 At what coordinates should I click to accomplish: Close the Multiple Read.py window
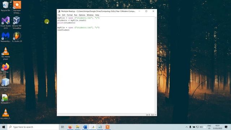[x=153, y=11]
